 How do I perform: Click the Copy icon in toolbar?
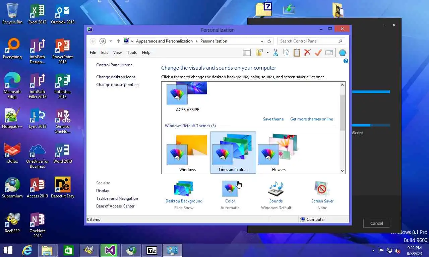[286, 53]
